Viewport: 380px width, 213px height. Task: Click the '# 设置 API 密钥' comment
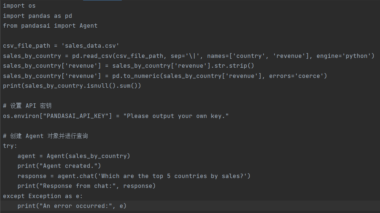27,106
